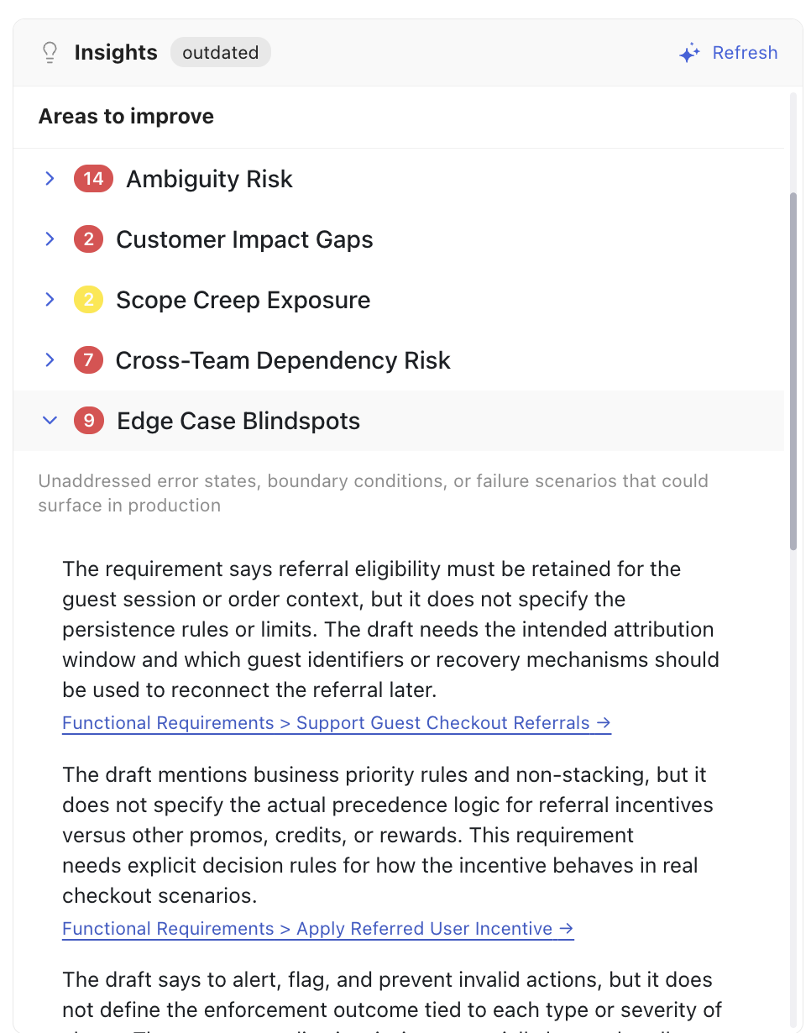Open the Apply Referred User Incentive link
Screen dimensions: 811x1033
[x=318, y=929]
